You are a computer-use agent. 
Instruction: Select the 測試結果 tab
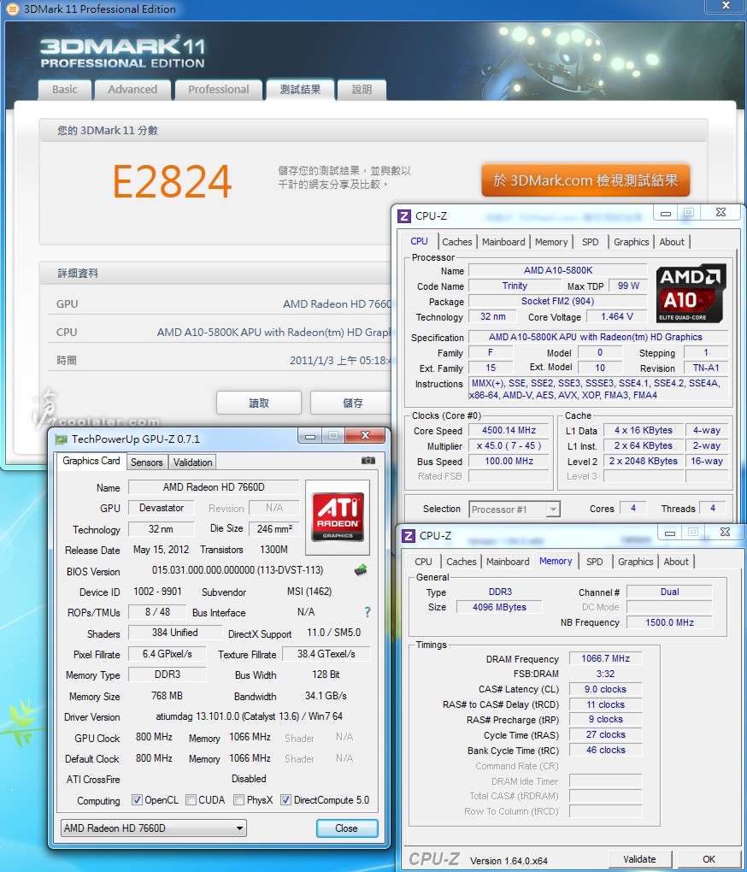pos(300,90)
